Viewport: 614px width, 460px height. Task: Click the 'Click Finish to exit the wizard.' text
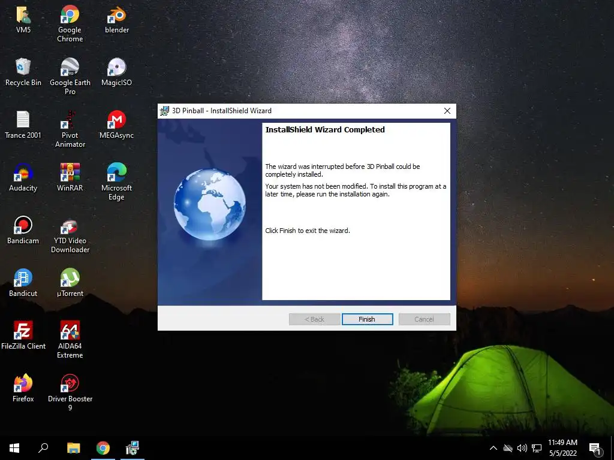[x=308, y=231]
